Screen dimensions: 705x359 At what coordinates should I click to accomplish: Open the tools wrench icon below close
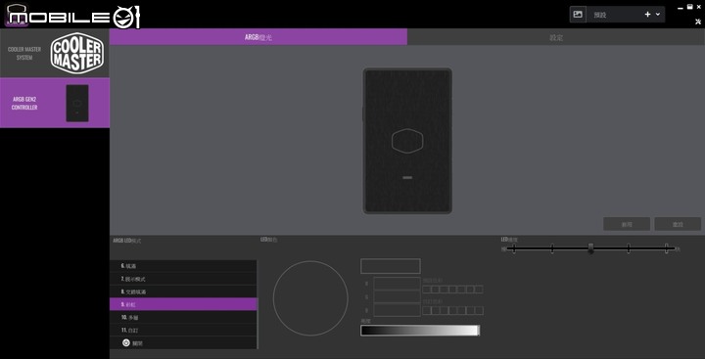[698, 22]
